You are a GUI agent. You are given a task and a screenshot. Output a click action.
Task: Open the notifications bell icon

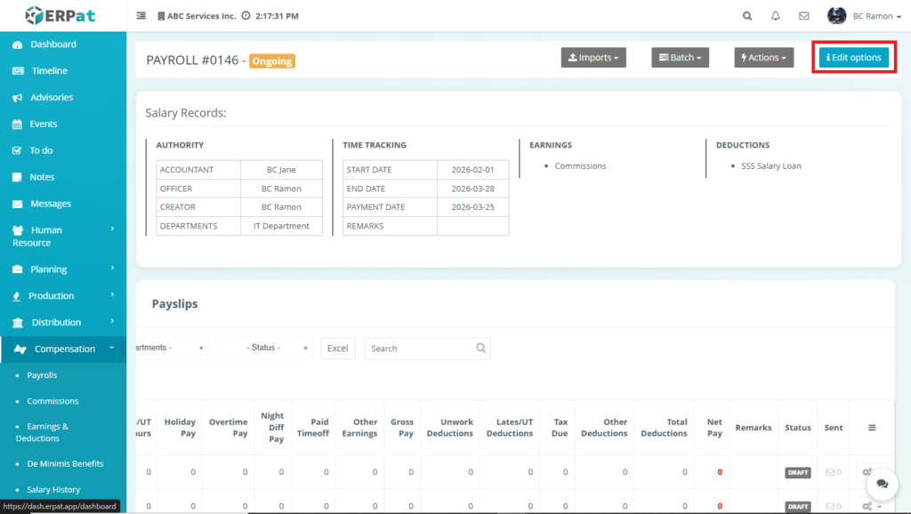pyautogui.click(x=775, y=16)
